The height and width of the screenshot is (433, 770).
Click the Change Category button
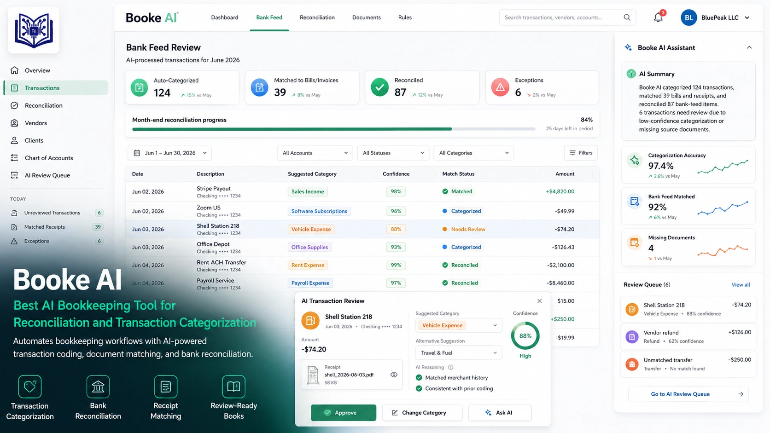coord(422,413)
